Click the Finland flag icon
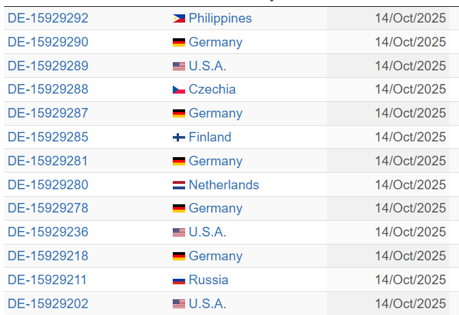459x315 pixels. pos(179,137)
